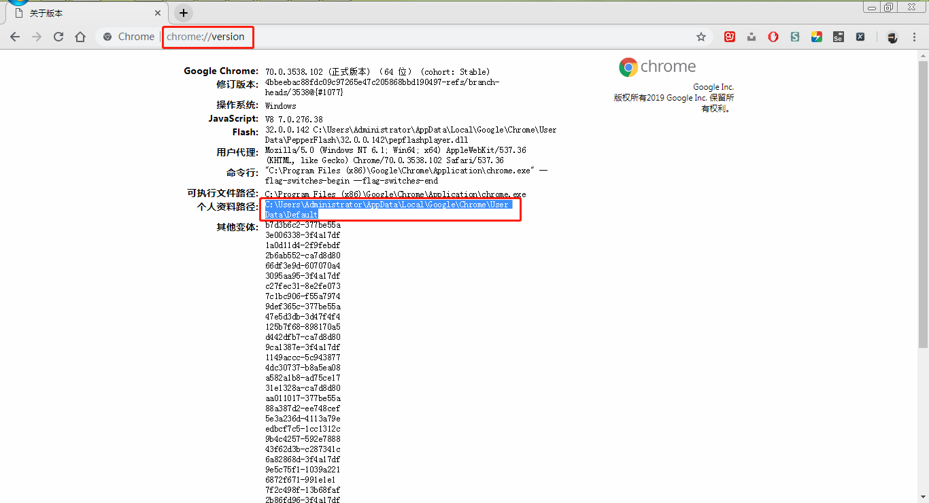Minimize the Chrome window
This screenshot has width=929, height=503.
point(872,7)
